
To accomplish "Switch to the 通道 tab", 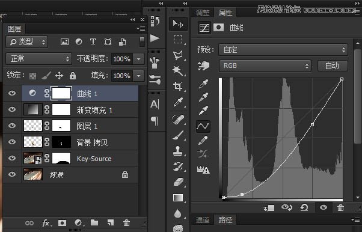I will coord(203,220).
